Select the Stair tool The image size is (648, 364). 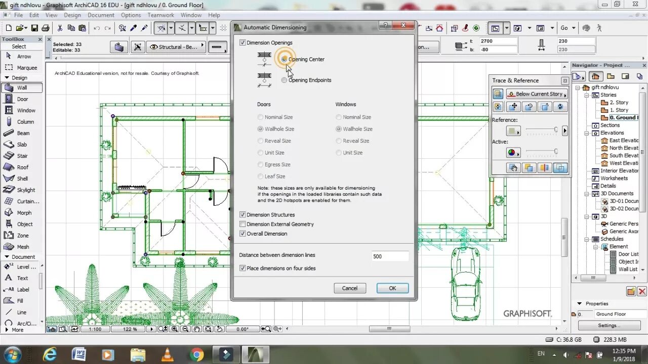[22, 156]
